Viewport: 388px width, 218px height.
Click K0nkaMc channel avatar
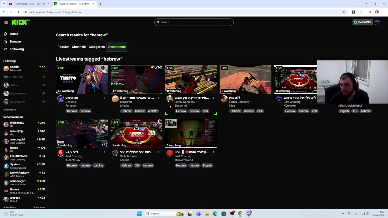tap(279, 99)
